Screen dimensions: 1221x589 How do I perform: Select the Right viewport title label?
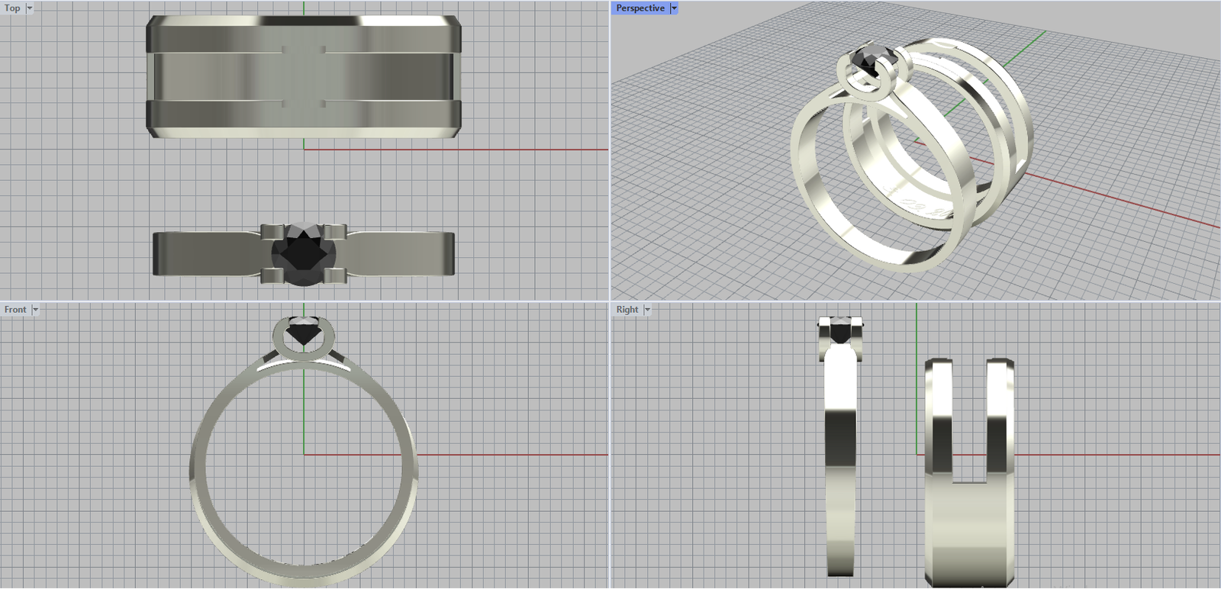(x=627, y=310)
